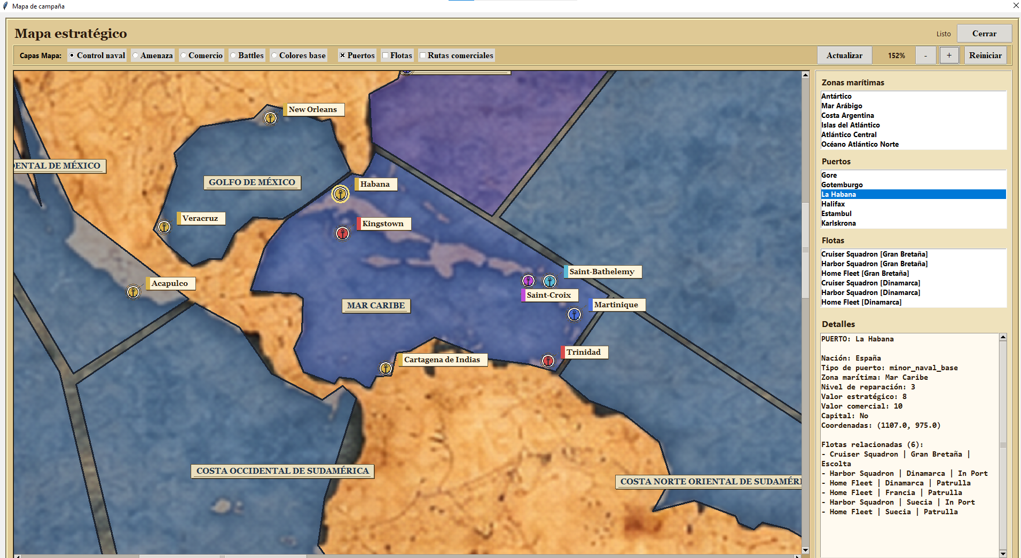Image resolution: width=1021 pixels, height=558 pixels.
Task: Click the Acapulco port anchor icon
Action: tap(133, 292)
